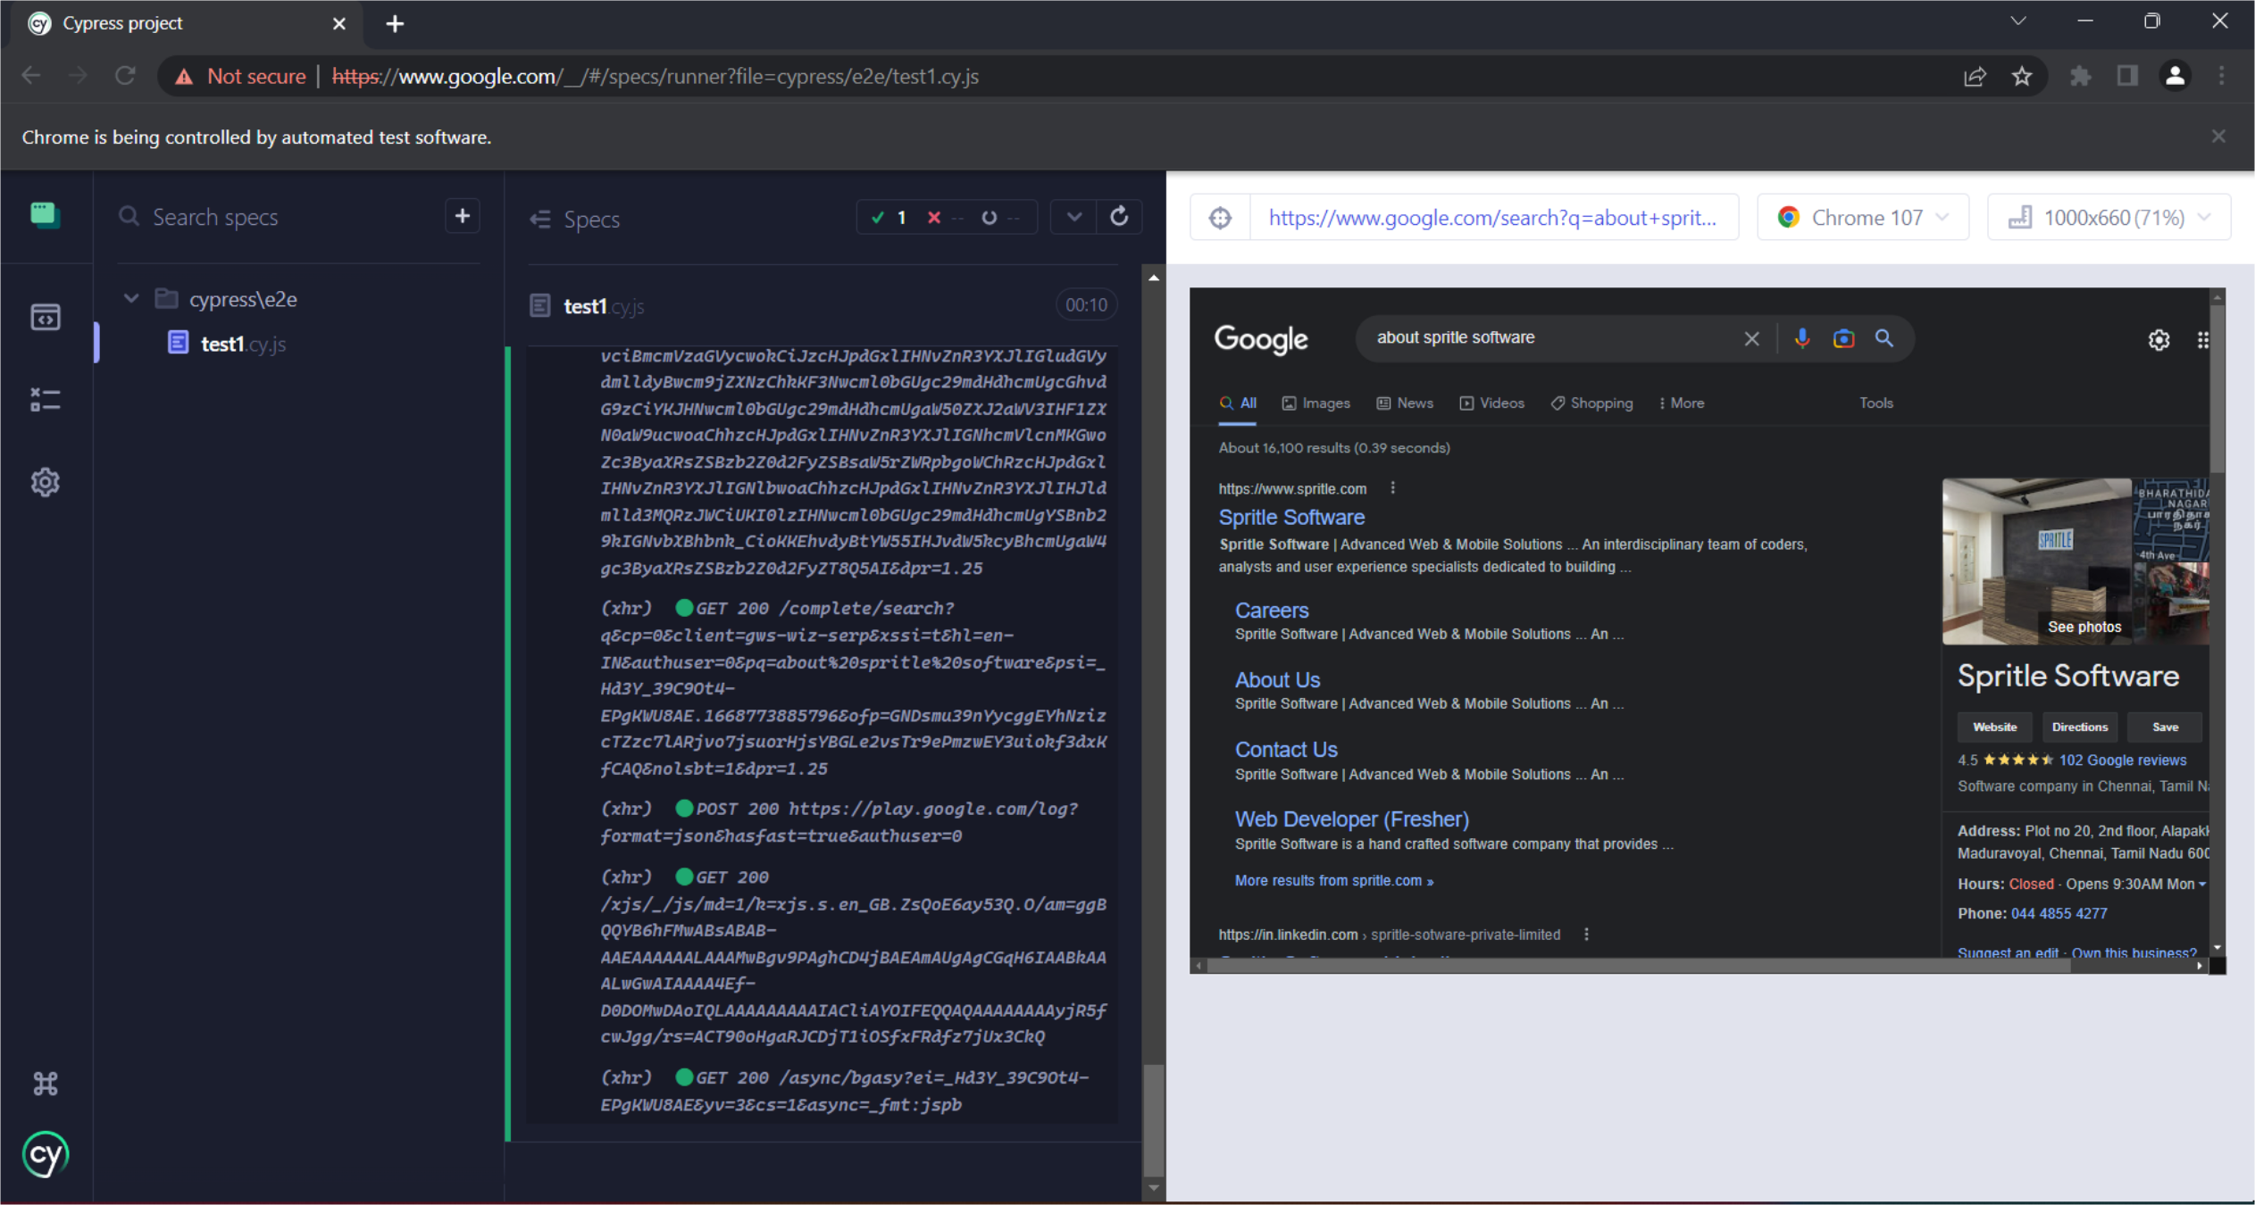The image size is (2255, 1205).
Task: Click the Cypress logo at the bottom left
Action: 45,1155
